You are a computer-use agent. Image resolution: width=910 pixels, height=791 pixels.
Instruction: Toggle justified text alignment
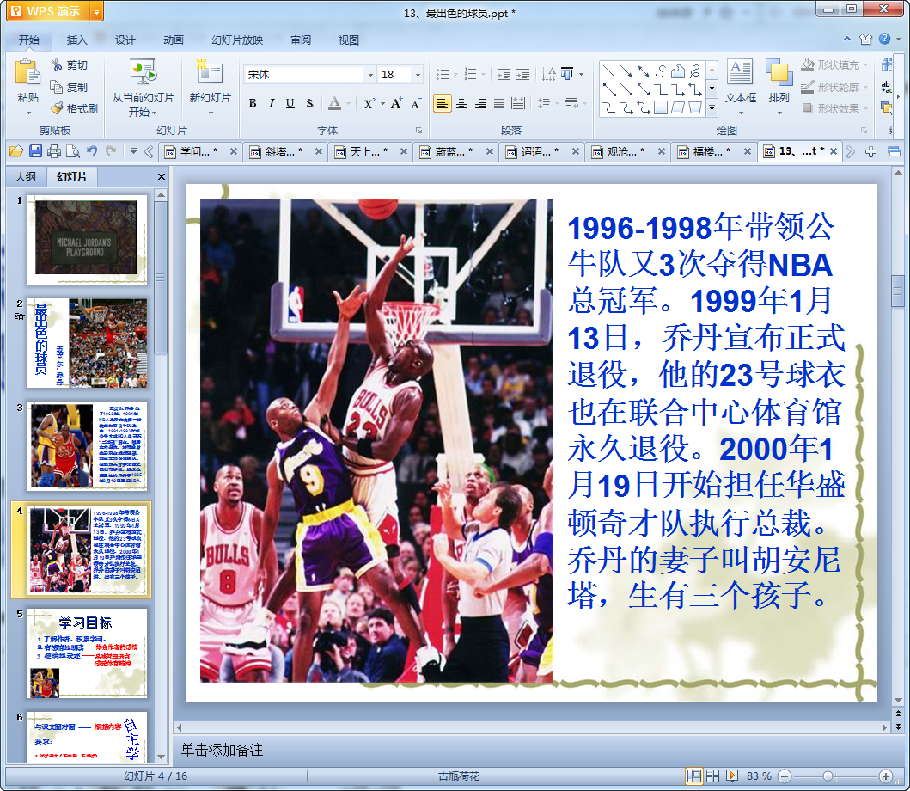[x=499, y=103]
